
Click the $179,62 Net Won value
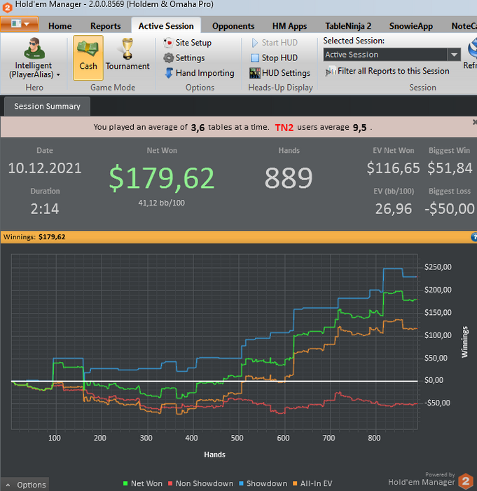click(x=161, y=177)
